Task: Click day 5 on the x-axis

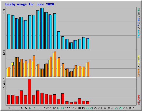Action: click(26, 108)
